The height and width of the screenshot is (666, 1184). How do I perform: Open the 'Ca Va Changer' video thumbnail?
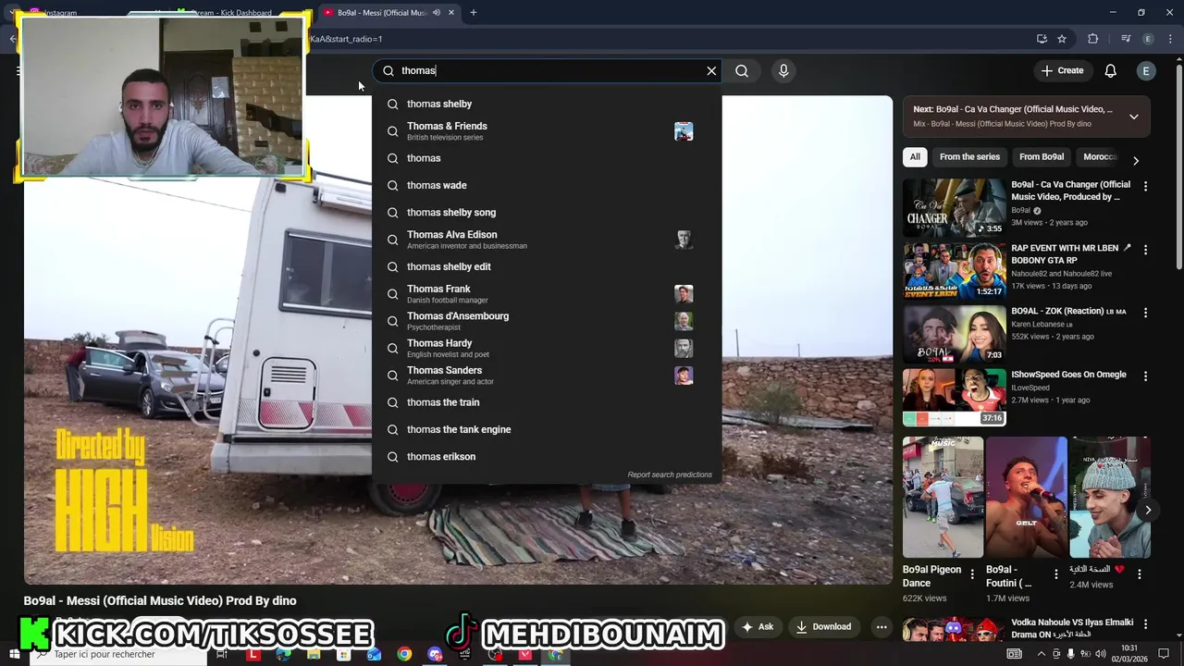955,208
